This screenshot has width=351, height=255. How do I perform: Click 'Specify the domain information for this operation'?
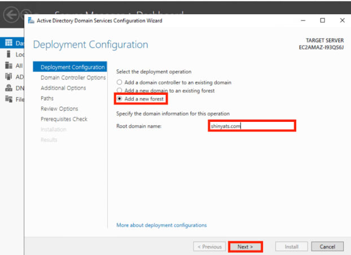tap(173, 113)
